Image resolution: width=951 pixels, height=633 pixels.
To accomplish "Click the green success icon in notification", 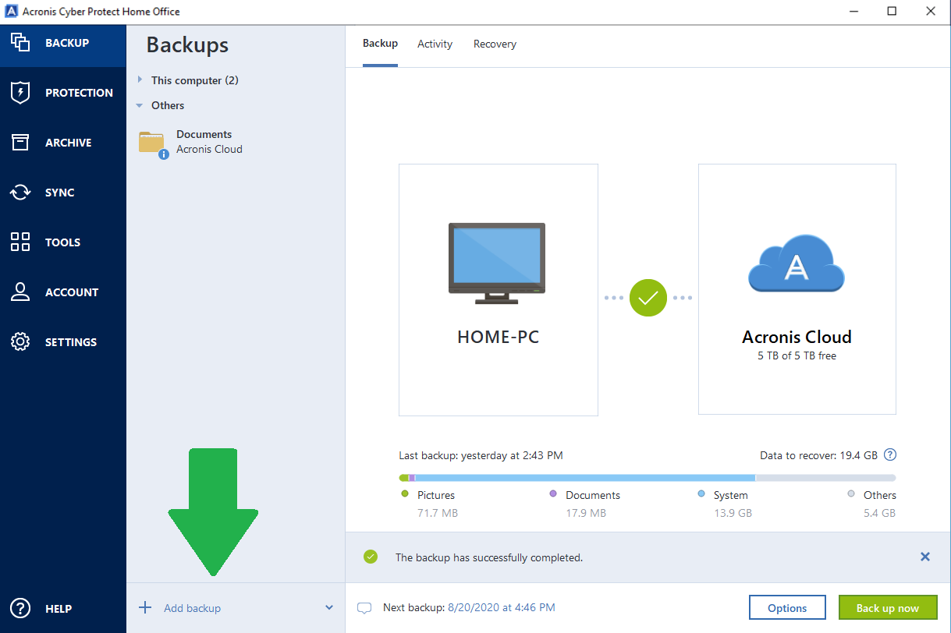I will (371, 557).
